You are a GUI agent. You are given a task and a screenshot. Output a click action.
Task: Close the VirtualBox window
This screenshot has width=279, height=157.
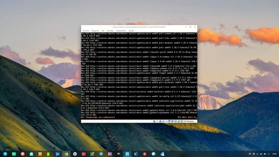pos(195,27)
